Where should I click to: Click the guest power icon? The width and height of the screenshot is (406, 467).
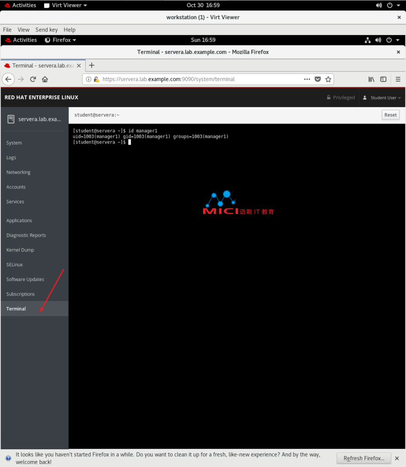(389, 40)
